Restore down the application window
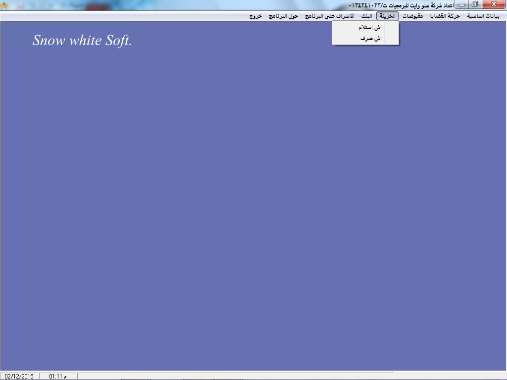The image size is (507, 380). click(x=474, y=4)
